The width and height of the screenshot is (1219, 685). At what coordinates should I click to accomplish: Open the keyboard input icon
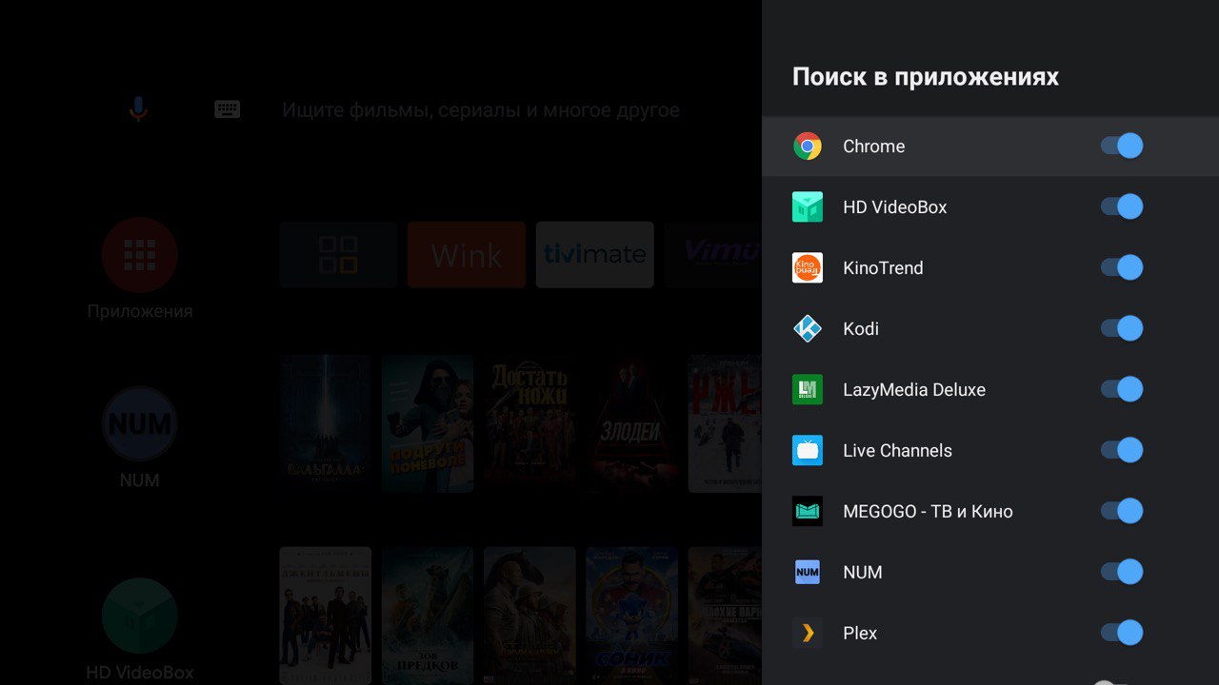pos(228,109)
